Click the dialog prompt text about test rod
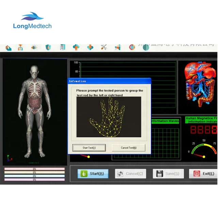218x218 pixels. click(x=110, y=93)
